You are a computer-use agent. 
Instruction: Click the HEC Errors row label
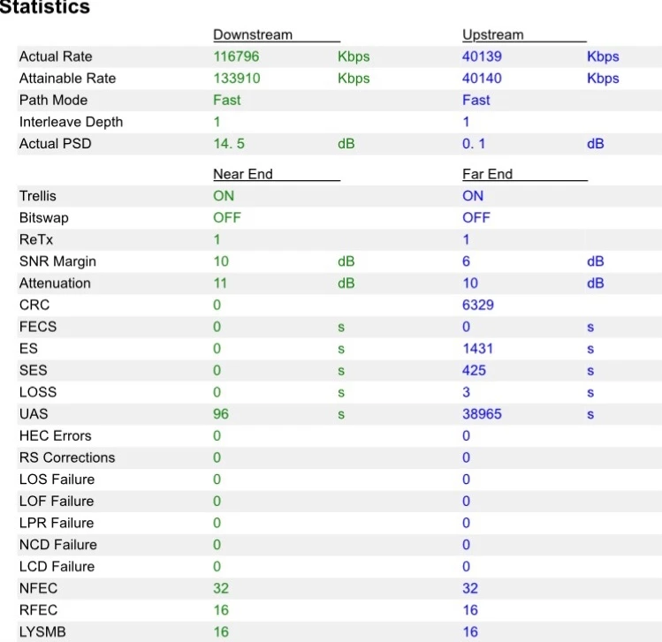pos(55,435)
